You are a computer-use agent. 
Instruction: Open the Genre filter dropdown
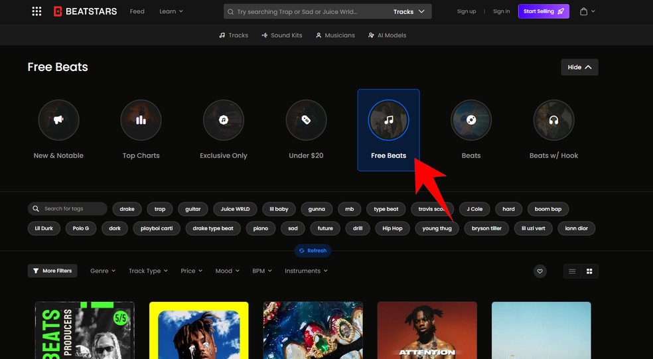(103, 271)
